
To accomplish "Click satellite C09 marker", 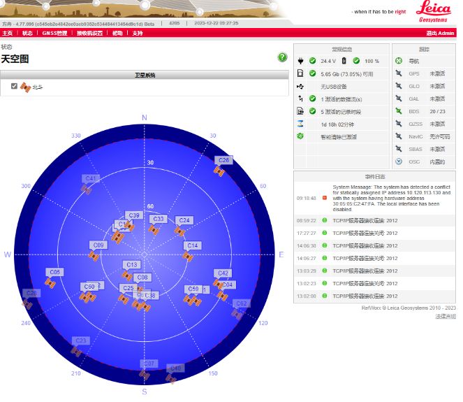I will click(x=94, y=256).
